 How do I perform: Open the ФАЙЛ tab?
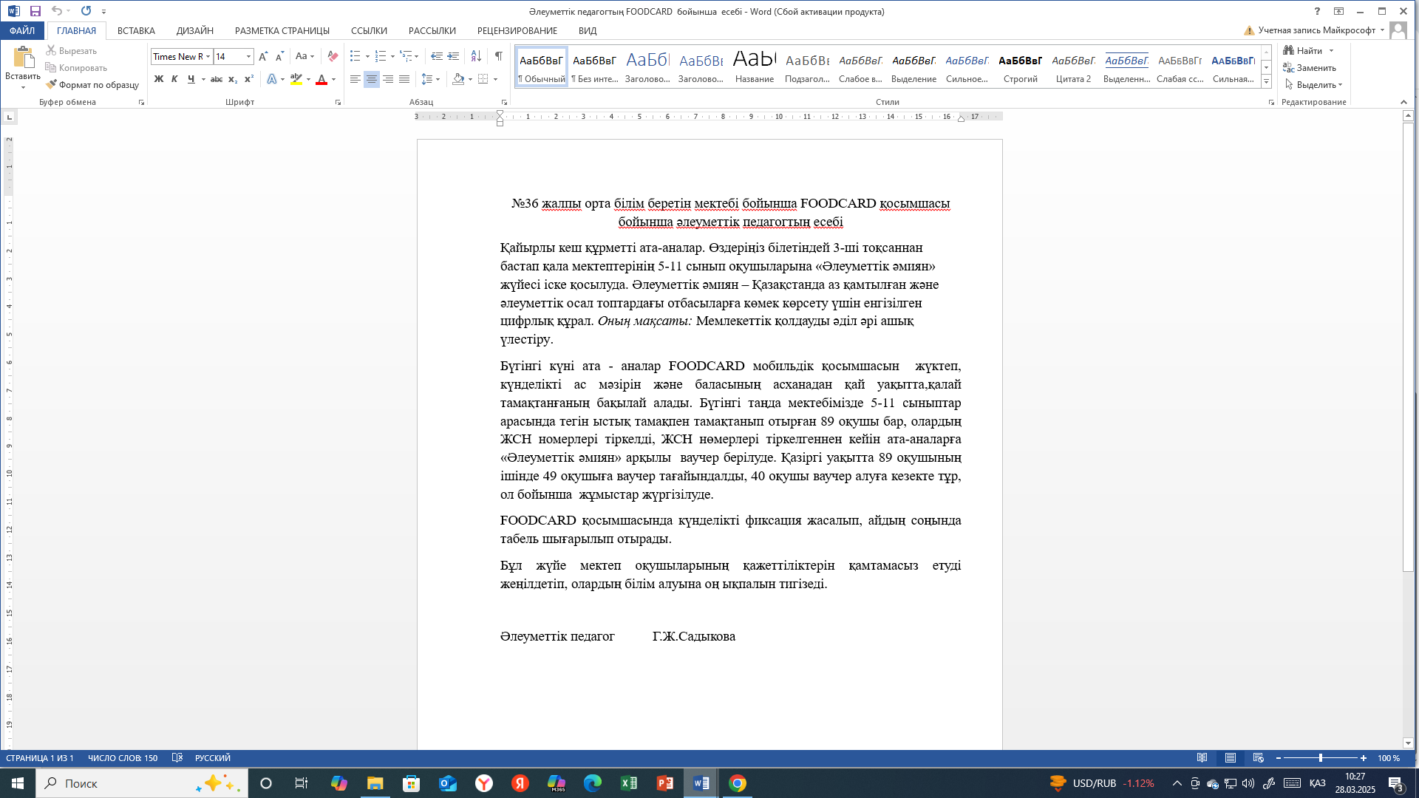pos(22,30)
